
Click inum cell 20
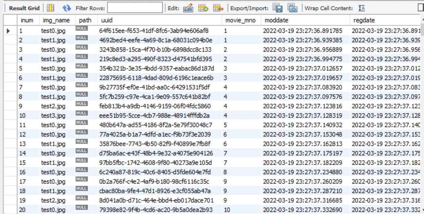point(28,210)
